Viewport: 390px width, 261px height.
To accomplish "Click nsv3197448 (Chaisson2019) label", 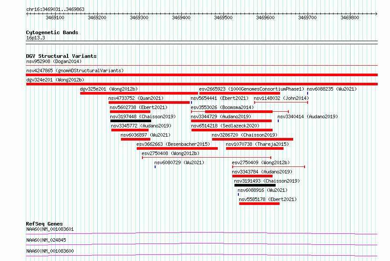I will 143,116.
